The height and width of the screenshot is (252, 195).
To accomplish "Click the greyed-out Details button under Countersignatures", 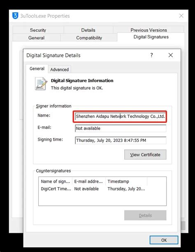I will point(145,215).
